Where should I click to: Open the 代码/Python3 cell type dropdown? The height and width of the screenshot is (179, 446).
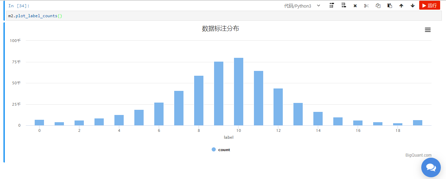point(302,6)
